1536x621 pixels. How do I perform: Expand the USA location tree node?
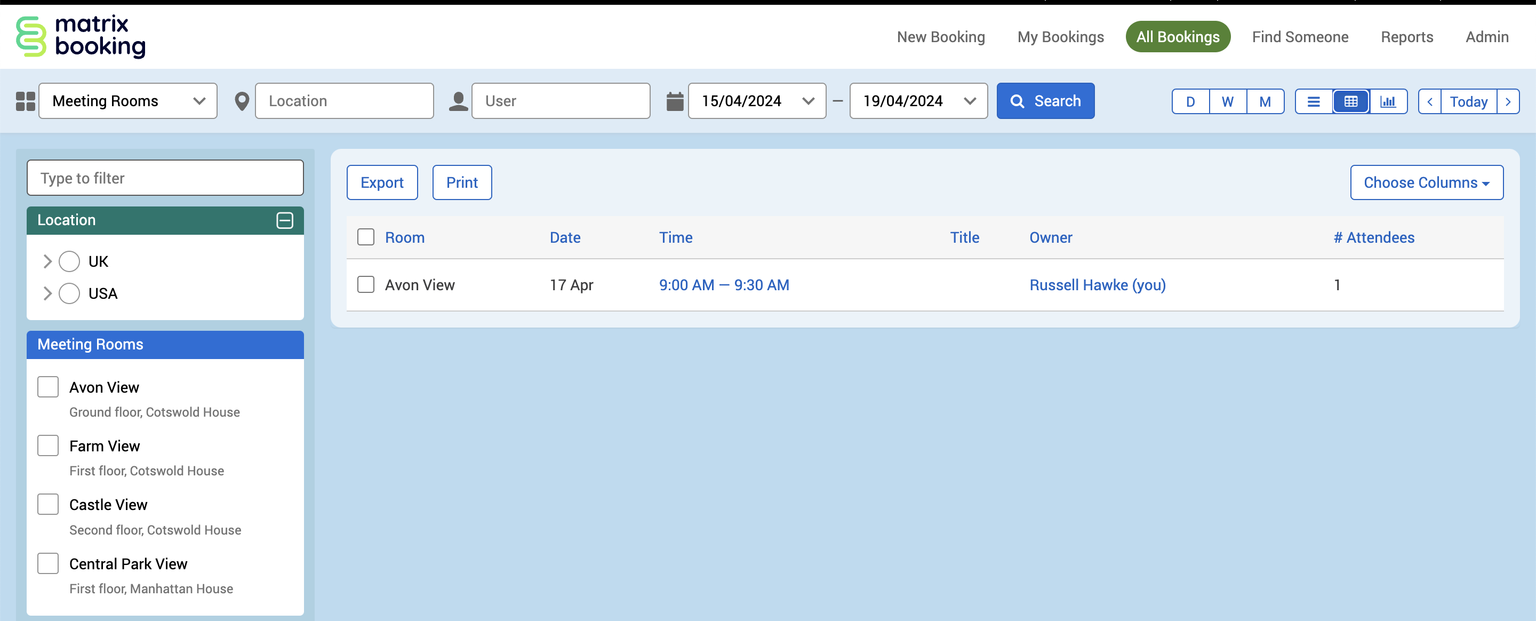[47, 293]
